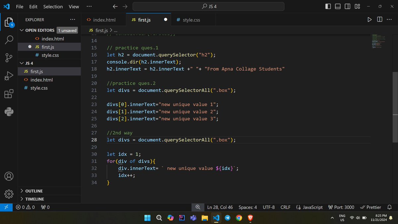398x224 pixels.
Task: Go forward with the navigation arrow
Action: 125,6
